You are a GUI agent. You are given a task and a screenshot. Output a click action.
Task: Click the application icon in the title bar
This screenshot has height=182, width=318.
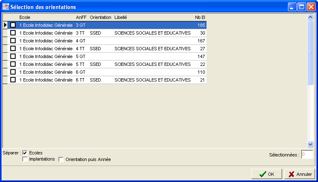pos(6,7)
